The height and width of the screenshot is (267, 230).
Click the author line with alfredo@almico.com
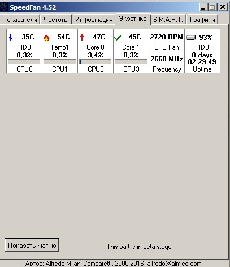(x=114, y=264)
